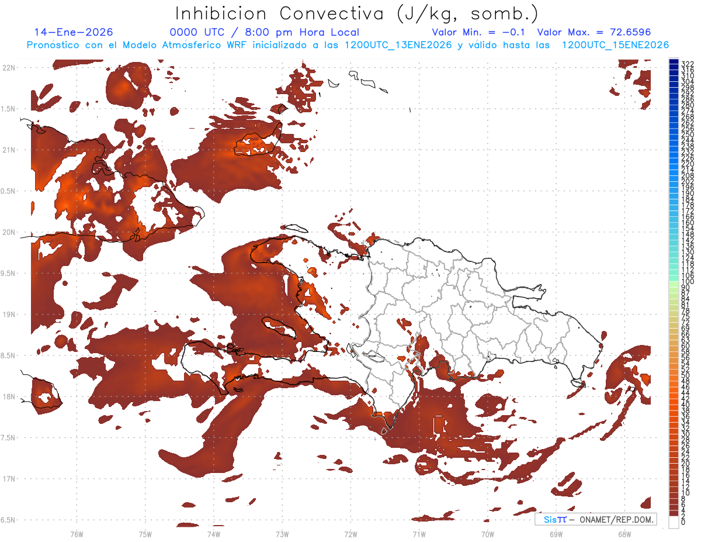Image resolution: width=701 pixels, height=542 pixels.
Task: Click the '68W' longitude label
Action: [x=624, y=534]
